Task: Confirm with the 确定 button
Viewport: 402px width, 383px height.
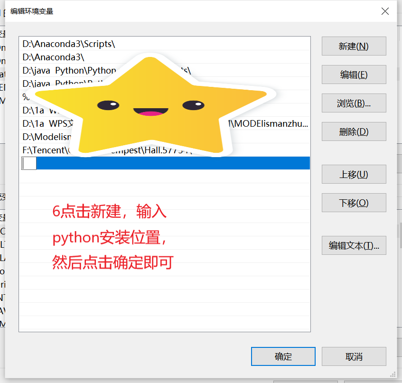Action: click(283, 356)
